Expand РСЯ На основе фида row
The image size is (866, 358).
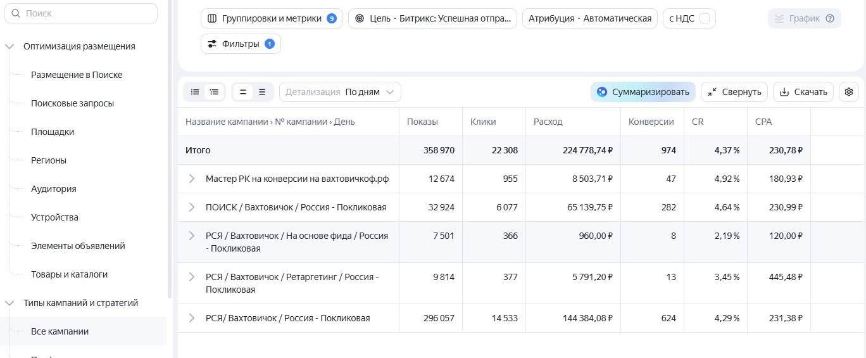click(192, 236)
